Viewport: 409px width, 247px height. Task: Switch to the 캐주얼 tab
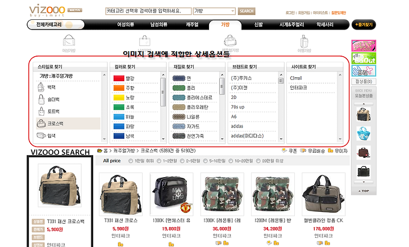pos(192,24)
